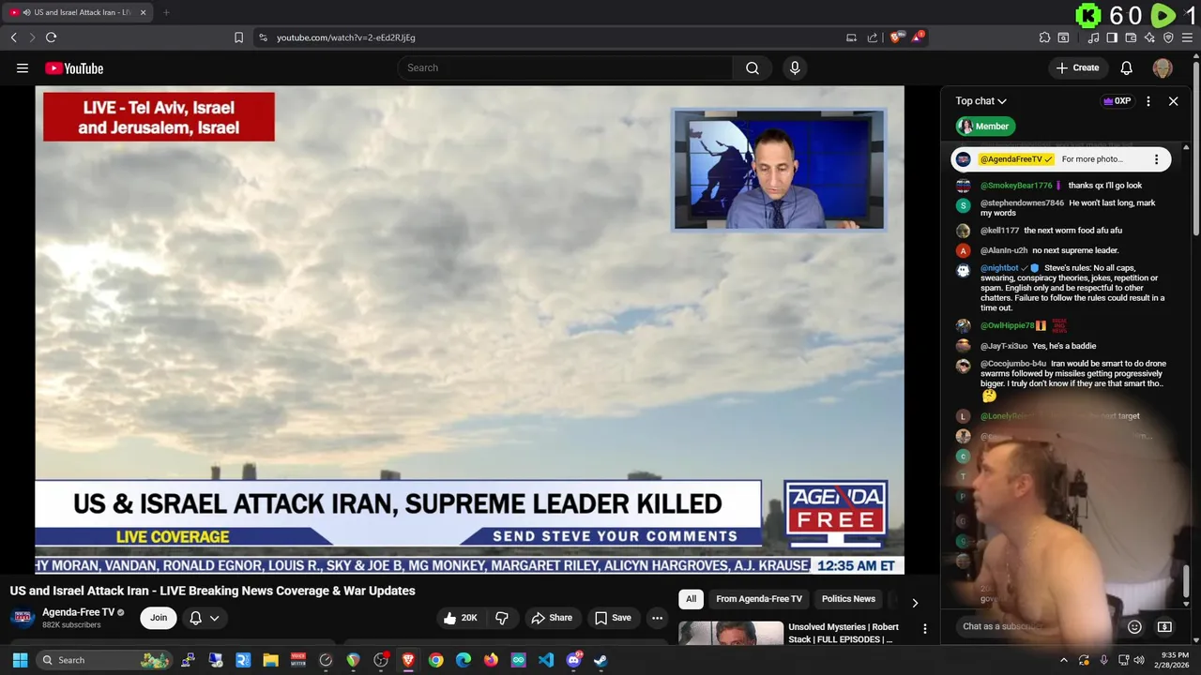
Task: Click @Cocojumbo-b4u username in chat
Action: pos(1013,364)
